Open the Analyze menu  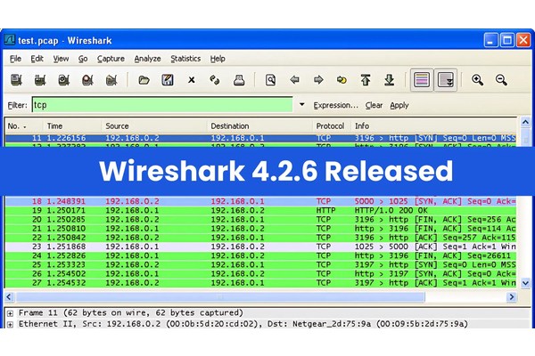pyautogui.click(x=147, y=59)
